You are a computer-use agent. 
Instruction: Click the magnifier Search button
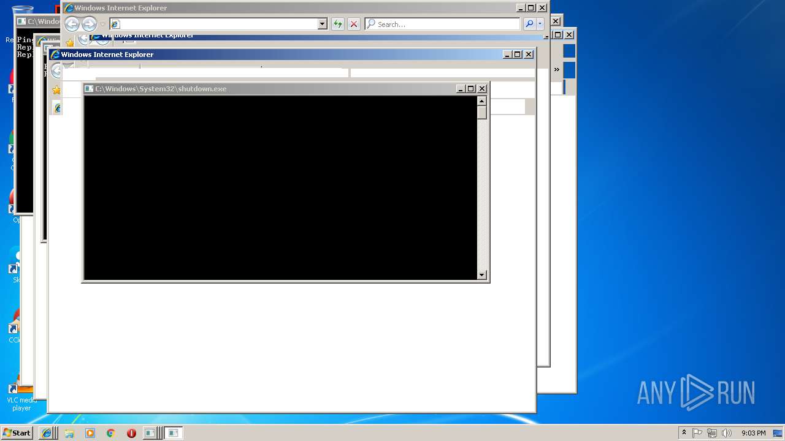[529, 24]
